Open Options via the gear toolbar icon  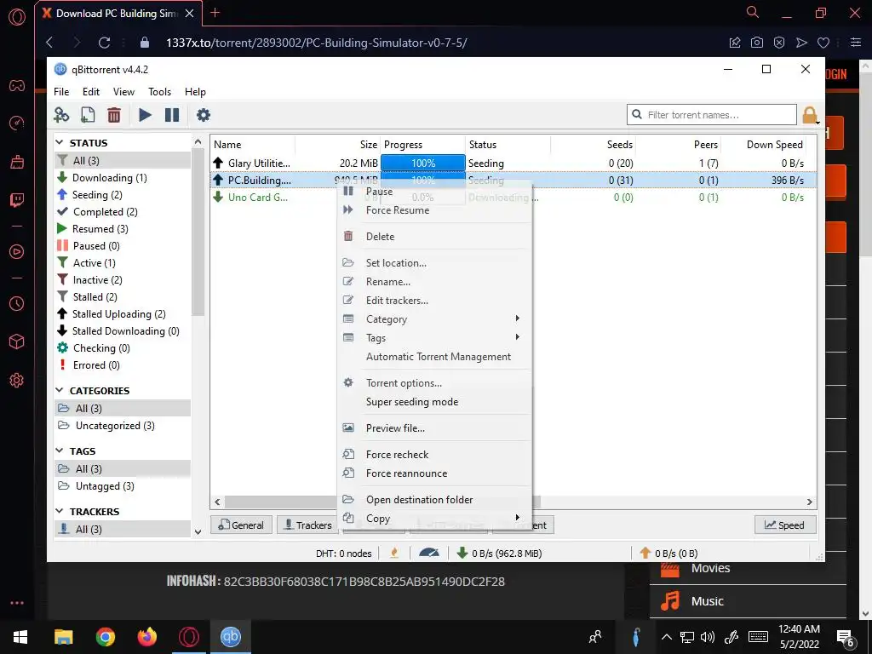(204, 115)
